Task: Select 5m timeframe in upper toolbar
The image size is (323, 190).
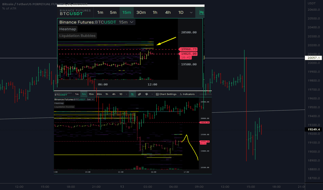Action: pos(113,12)
